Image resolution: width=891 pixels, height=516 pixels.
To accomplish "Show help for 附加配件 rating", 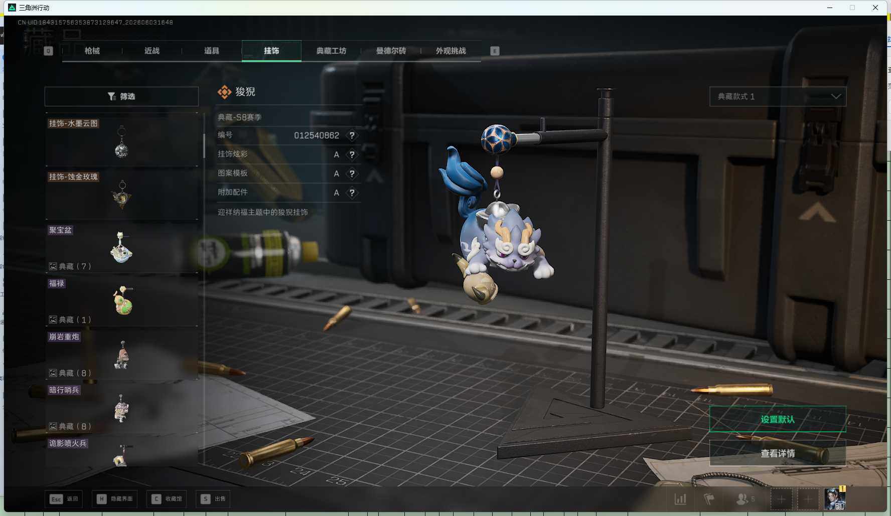I will (x=352, y=193).
